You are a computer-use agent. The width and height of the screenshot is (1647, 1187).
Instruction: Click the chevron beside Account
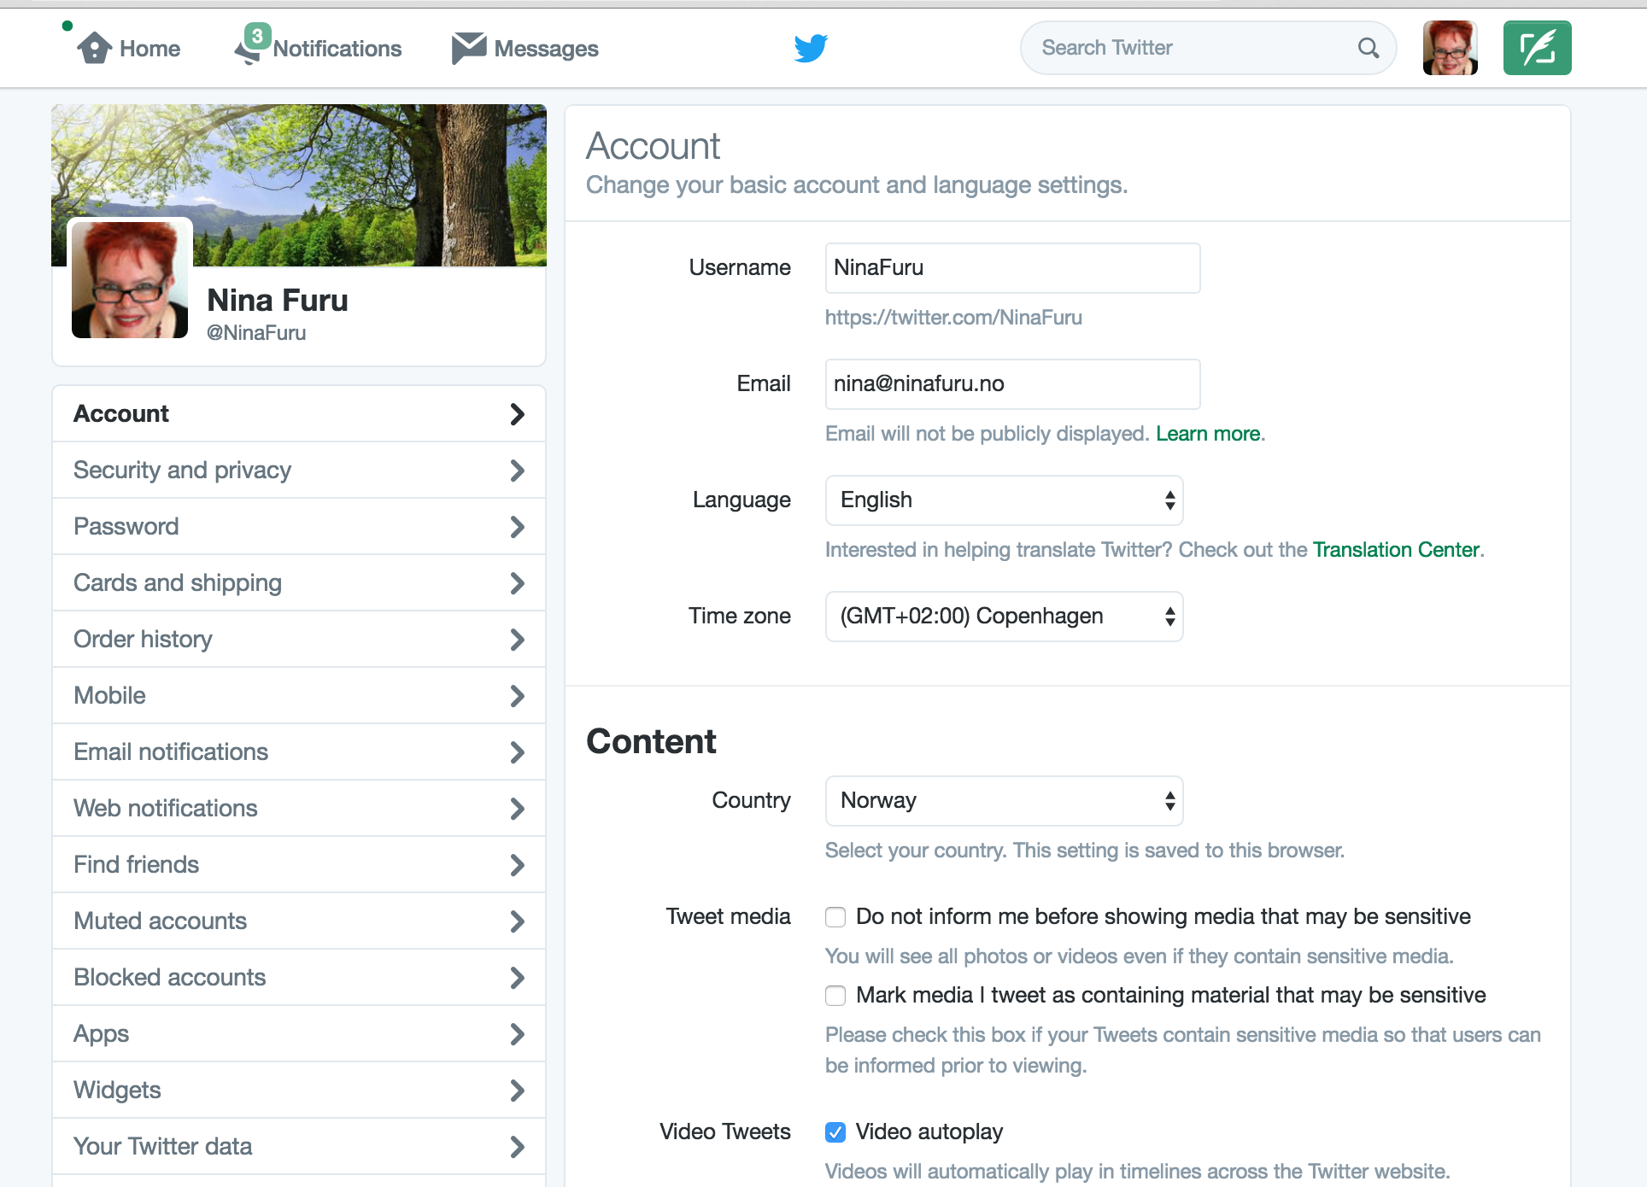(517, 414)
